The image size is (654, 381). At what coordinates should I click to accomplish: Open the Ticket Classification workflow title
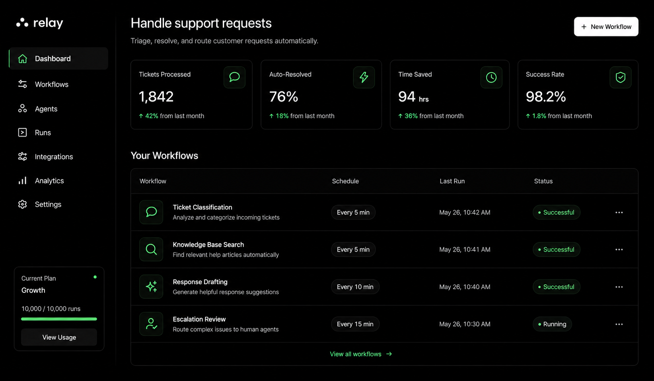(202, 207)
